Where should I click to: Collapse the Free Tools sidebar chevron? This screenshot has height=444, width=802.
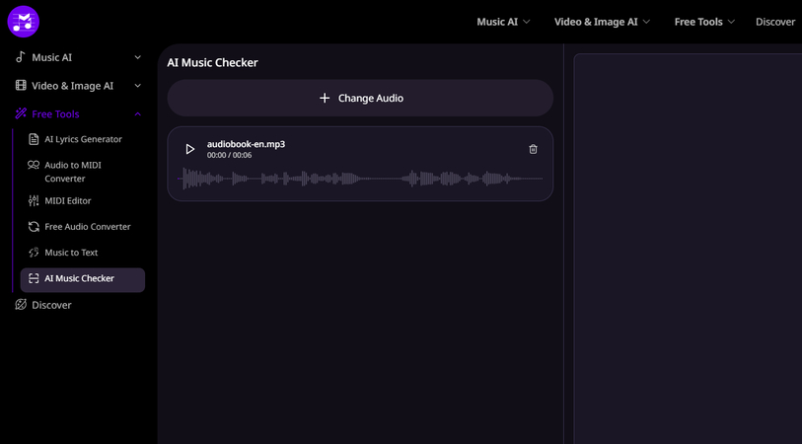[x=137, y=114]
